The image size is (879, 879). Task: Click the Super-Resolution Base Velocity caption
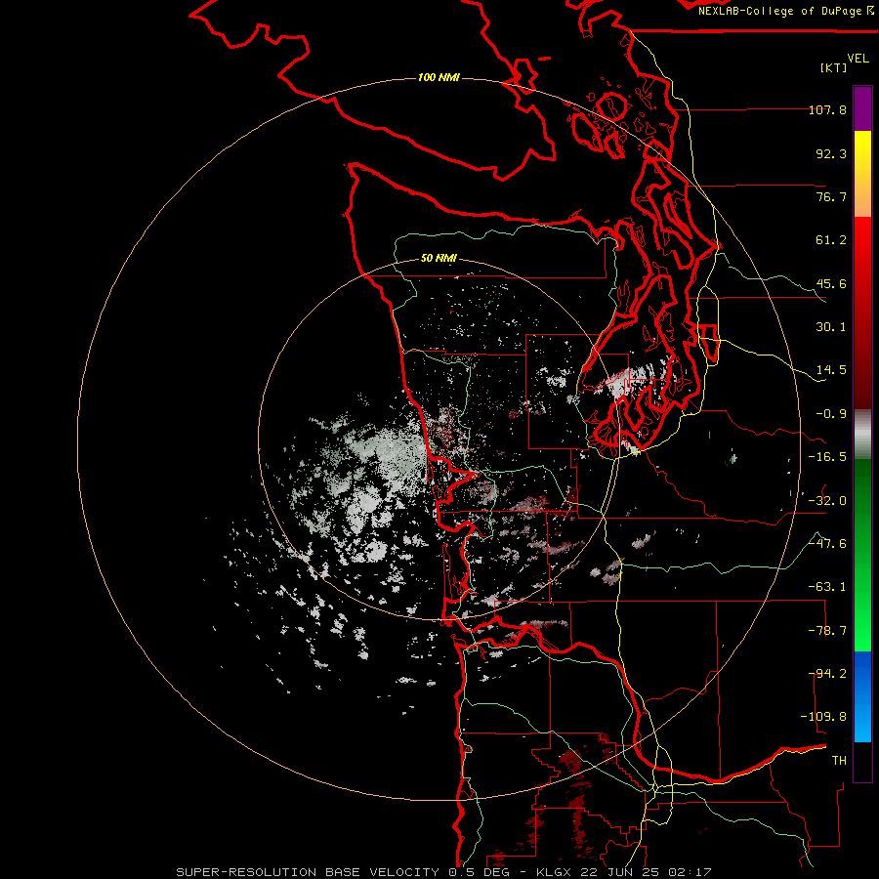point(444,872)
